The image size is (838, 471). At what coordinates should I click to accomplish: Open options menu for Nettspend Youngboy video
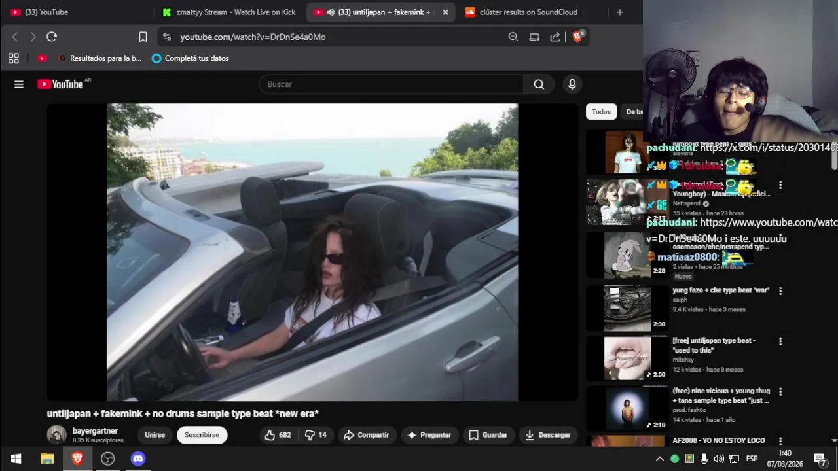pyautogui.click(x=780, y=186)
